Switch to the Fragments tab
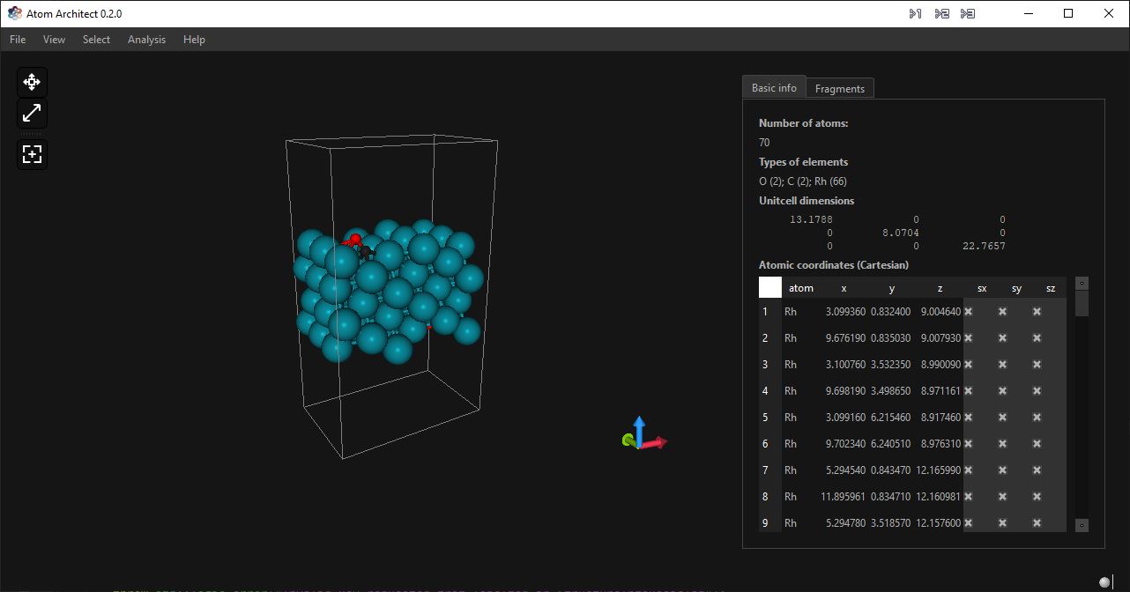Image resolution: width=1130 pixels, height=592 pixels. point(839,87)
